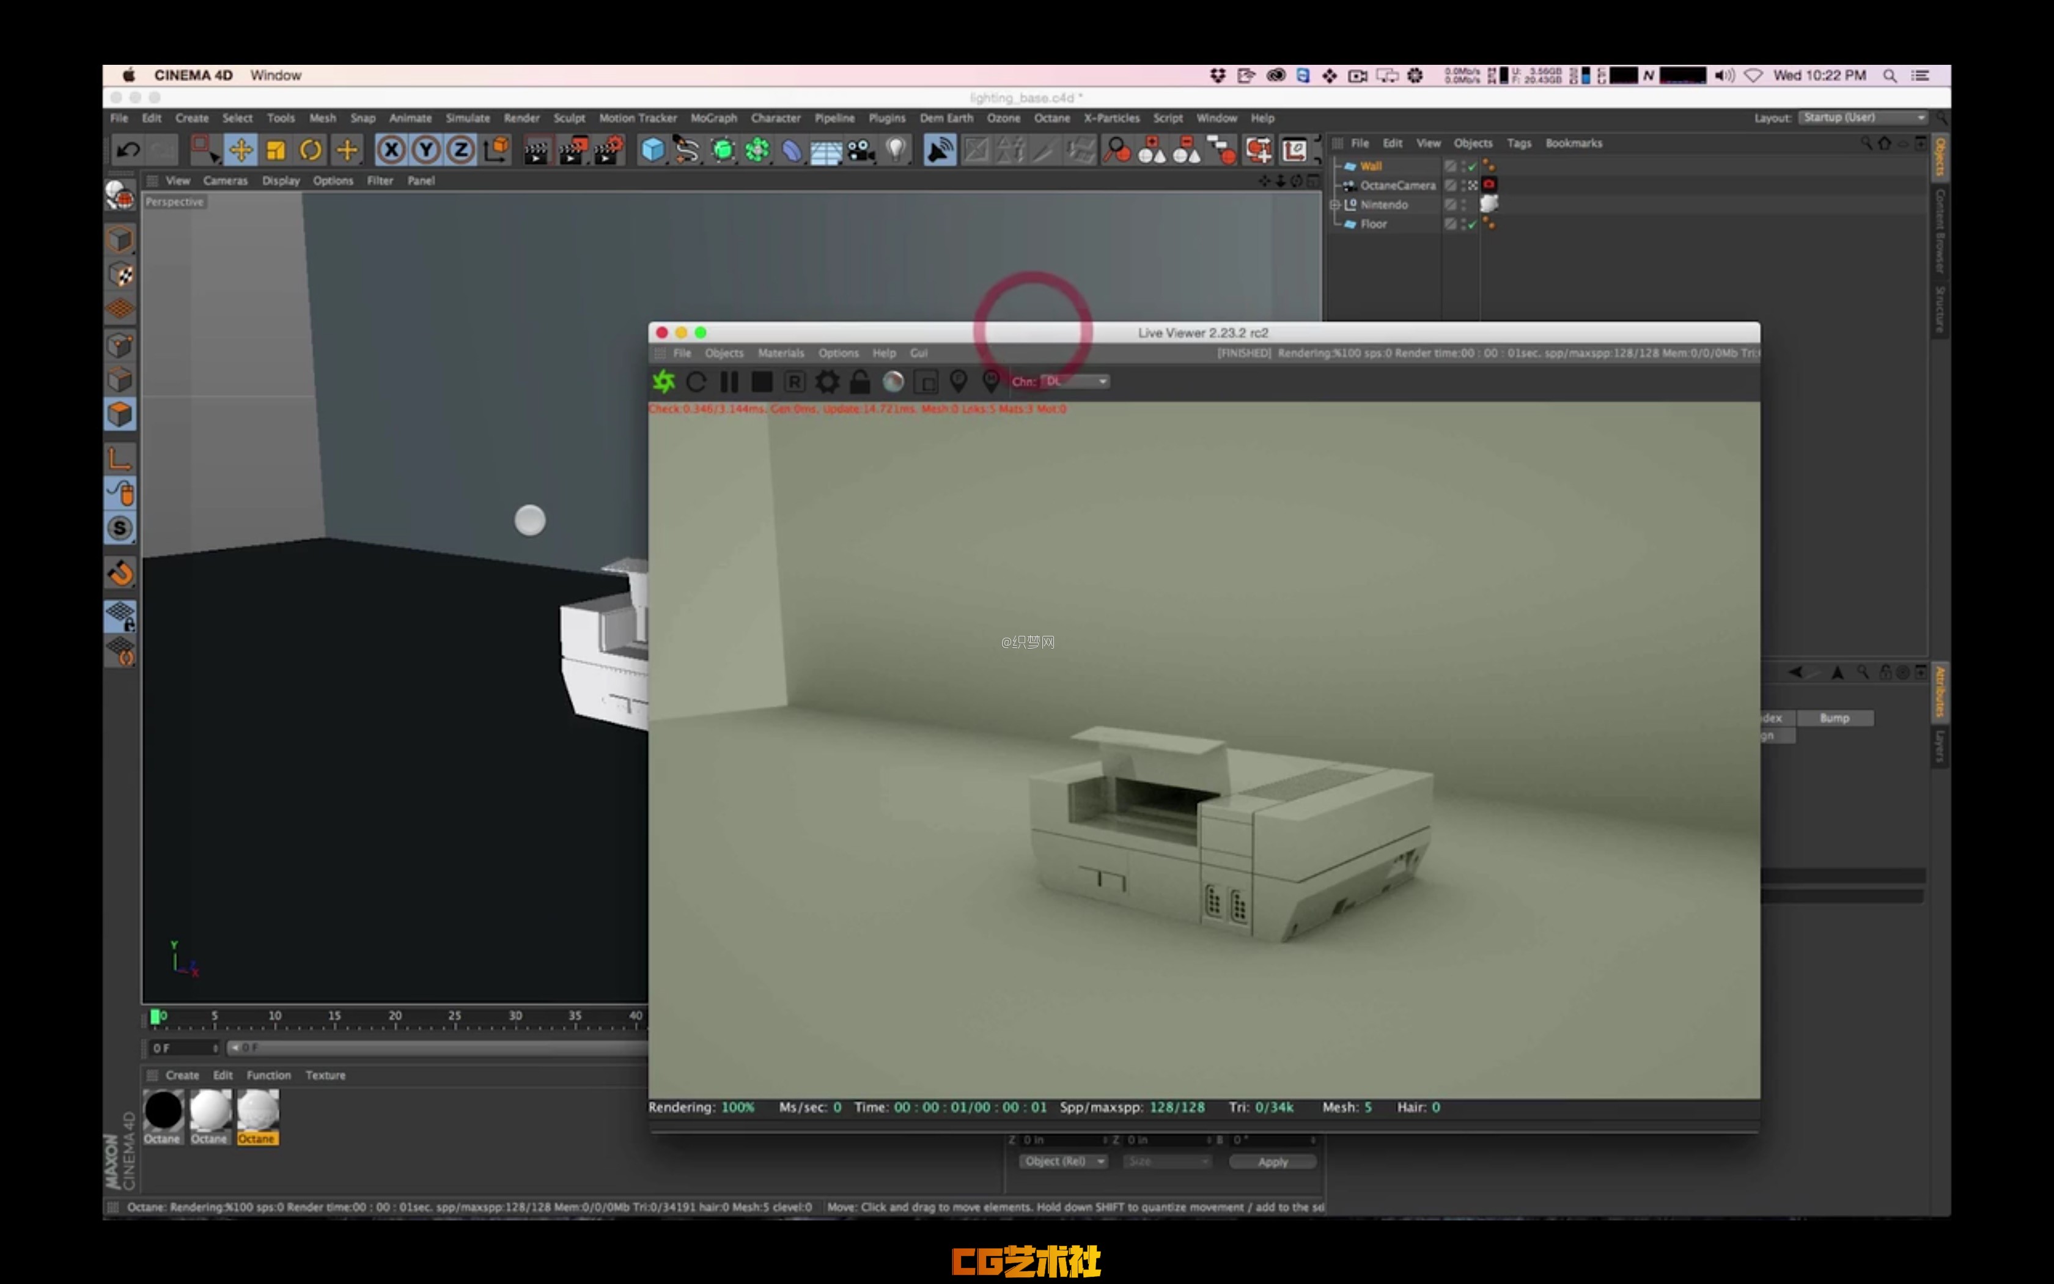Viewport: 2054px width, 1284px height.
Task: Open the MoGraph menu
Action: [713, 118]
